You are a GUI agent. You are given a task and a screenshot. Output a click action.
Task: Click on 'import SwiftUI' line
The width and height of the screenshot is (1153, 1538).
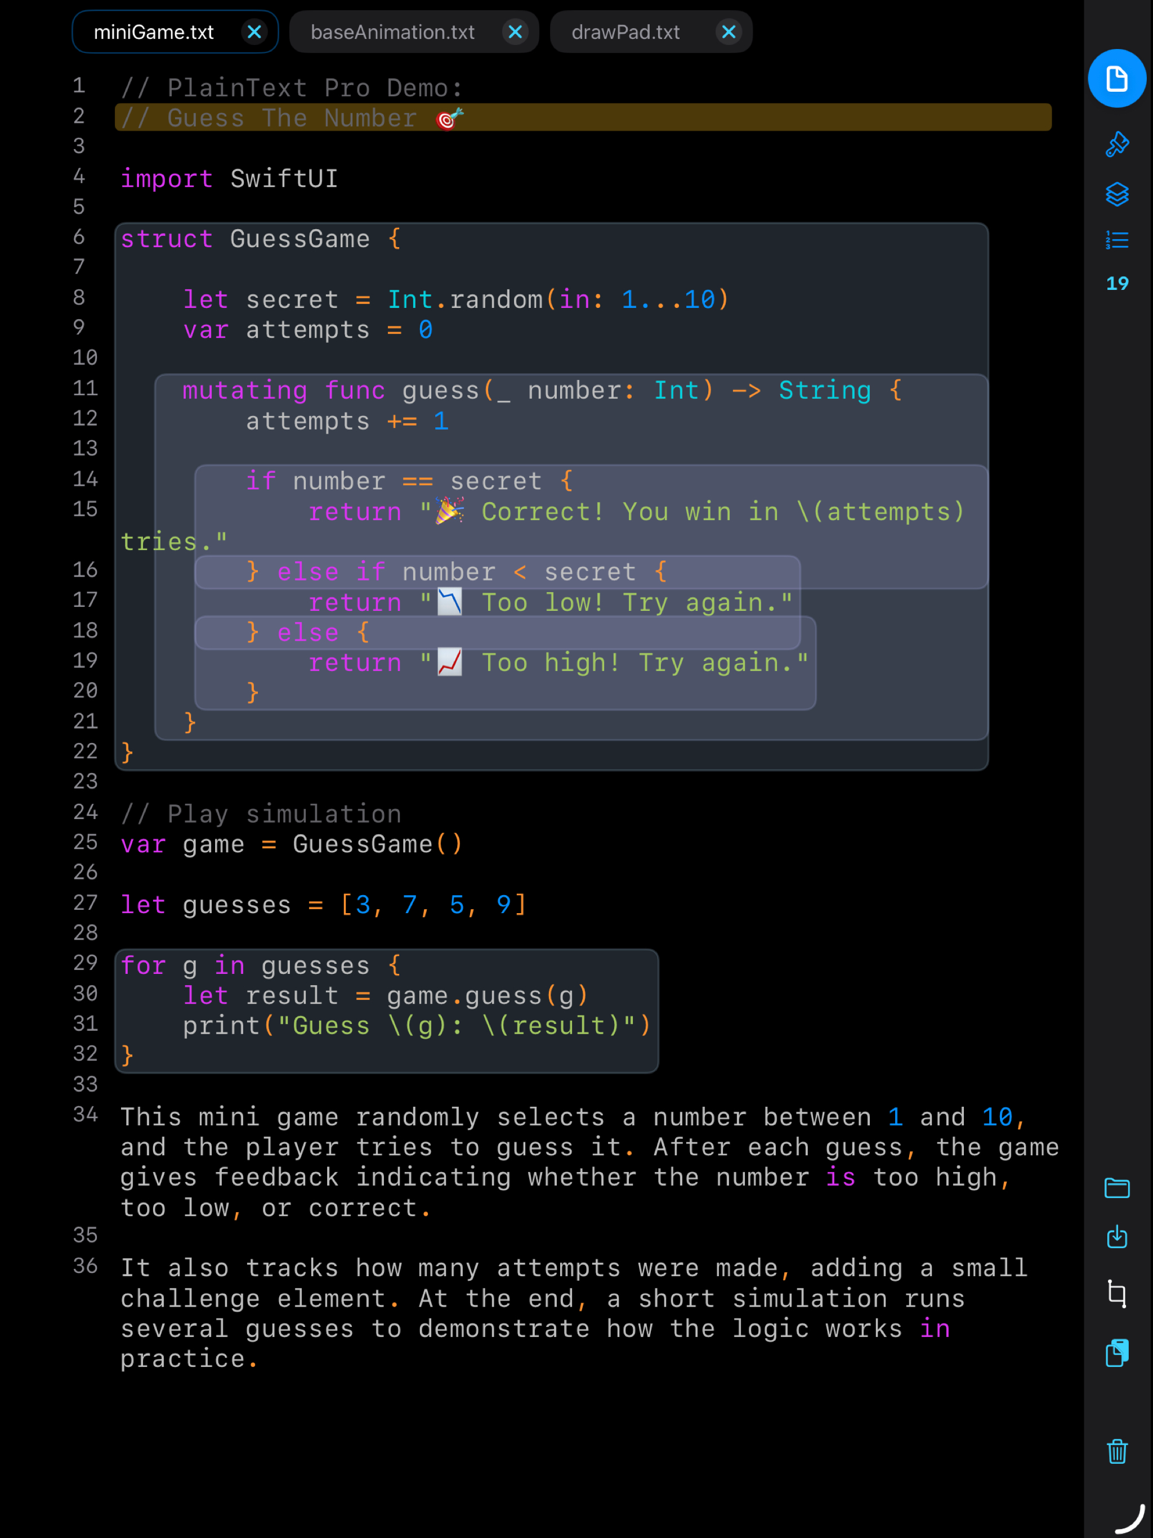tap(229, 178)
